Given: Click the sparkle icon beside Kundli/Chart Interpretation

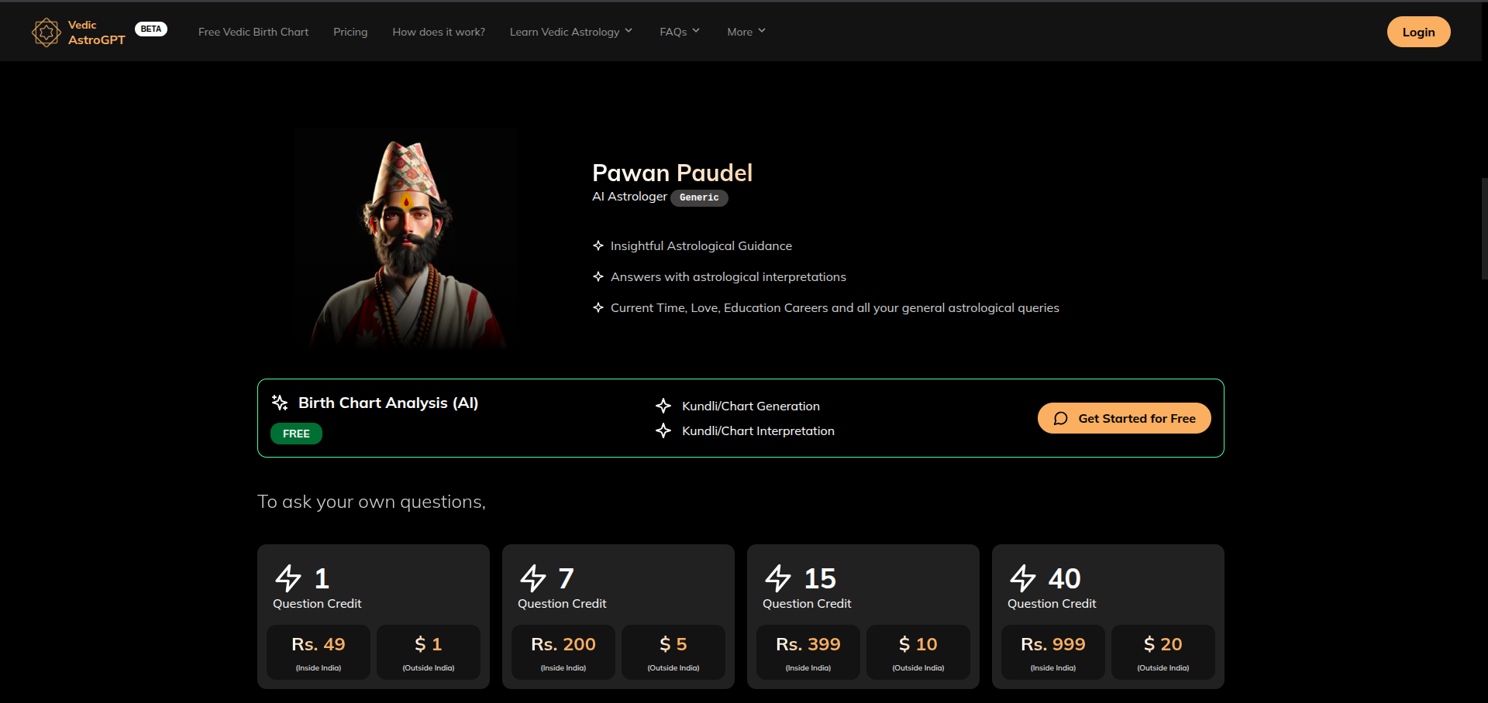Looking at the screenshot, I should point(663,431).
